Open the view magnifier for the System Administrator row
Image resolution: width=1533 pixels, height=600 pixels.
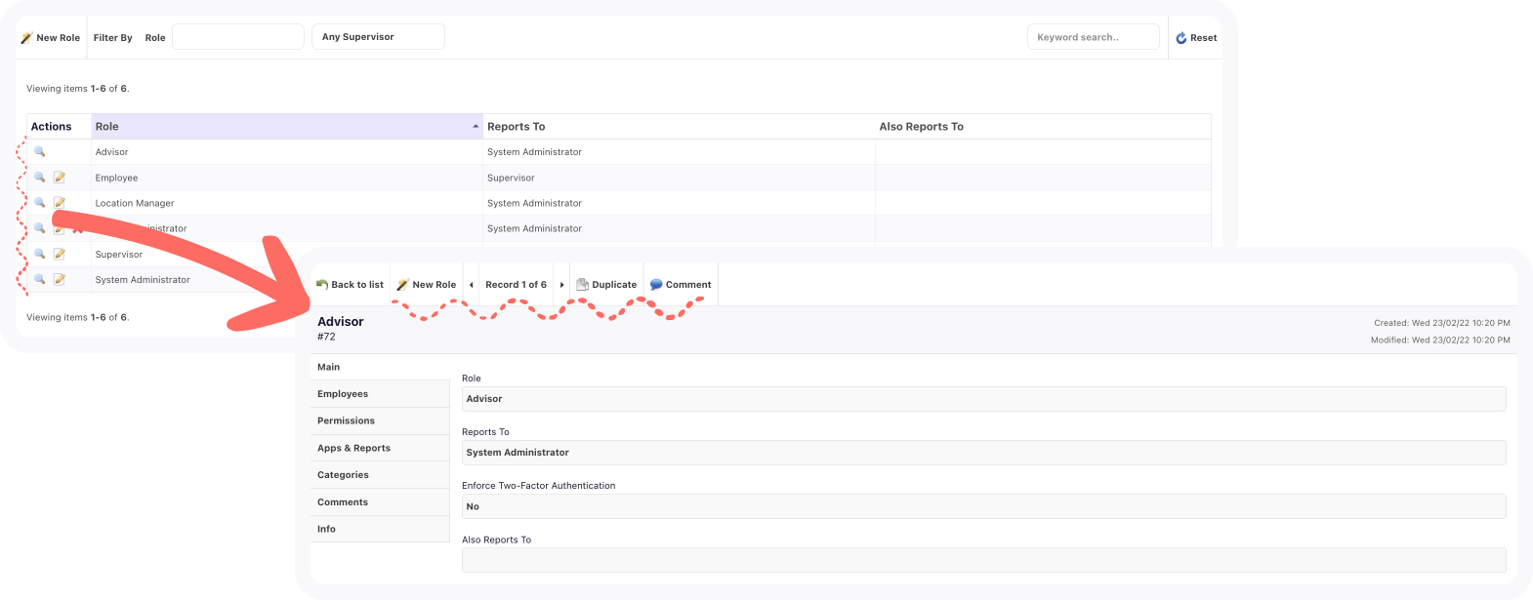(x=40, y=278)
